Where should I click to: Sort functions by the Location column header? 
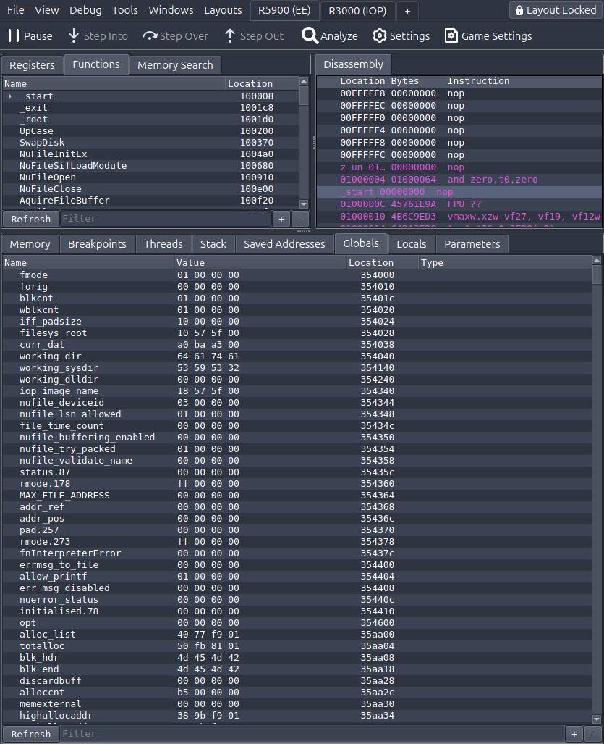pos(262,83)
